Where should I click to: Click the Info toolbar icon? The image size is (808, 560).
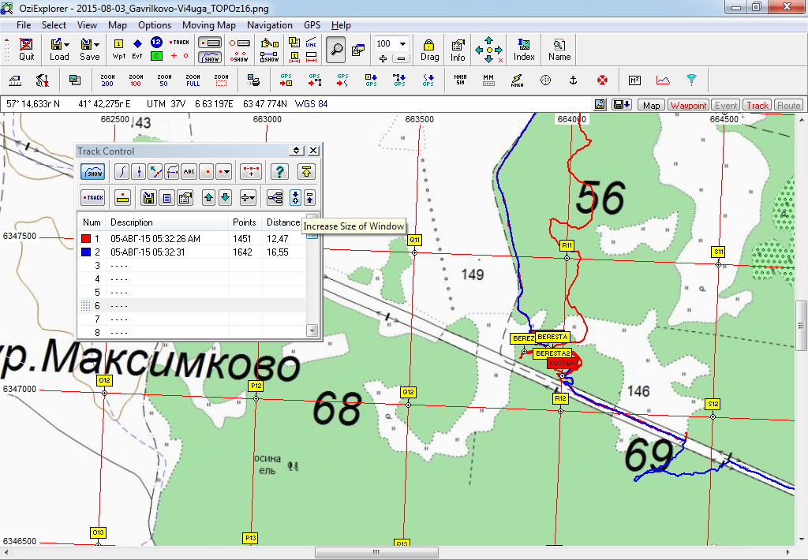tap(458, 49)
